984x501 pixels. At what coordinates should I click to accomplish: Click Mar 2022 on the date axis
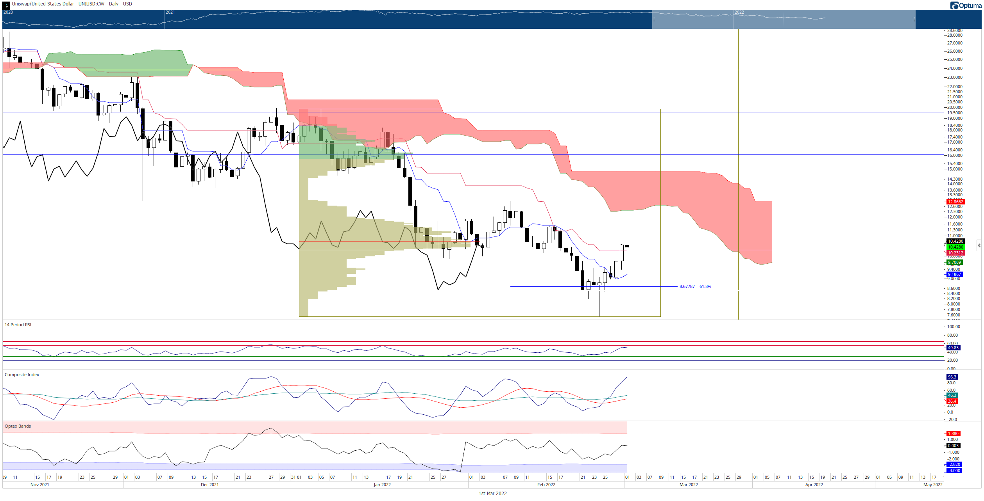coord(689,485)
